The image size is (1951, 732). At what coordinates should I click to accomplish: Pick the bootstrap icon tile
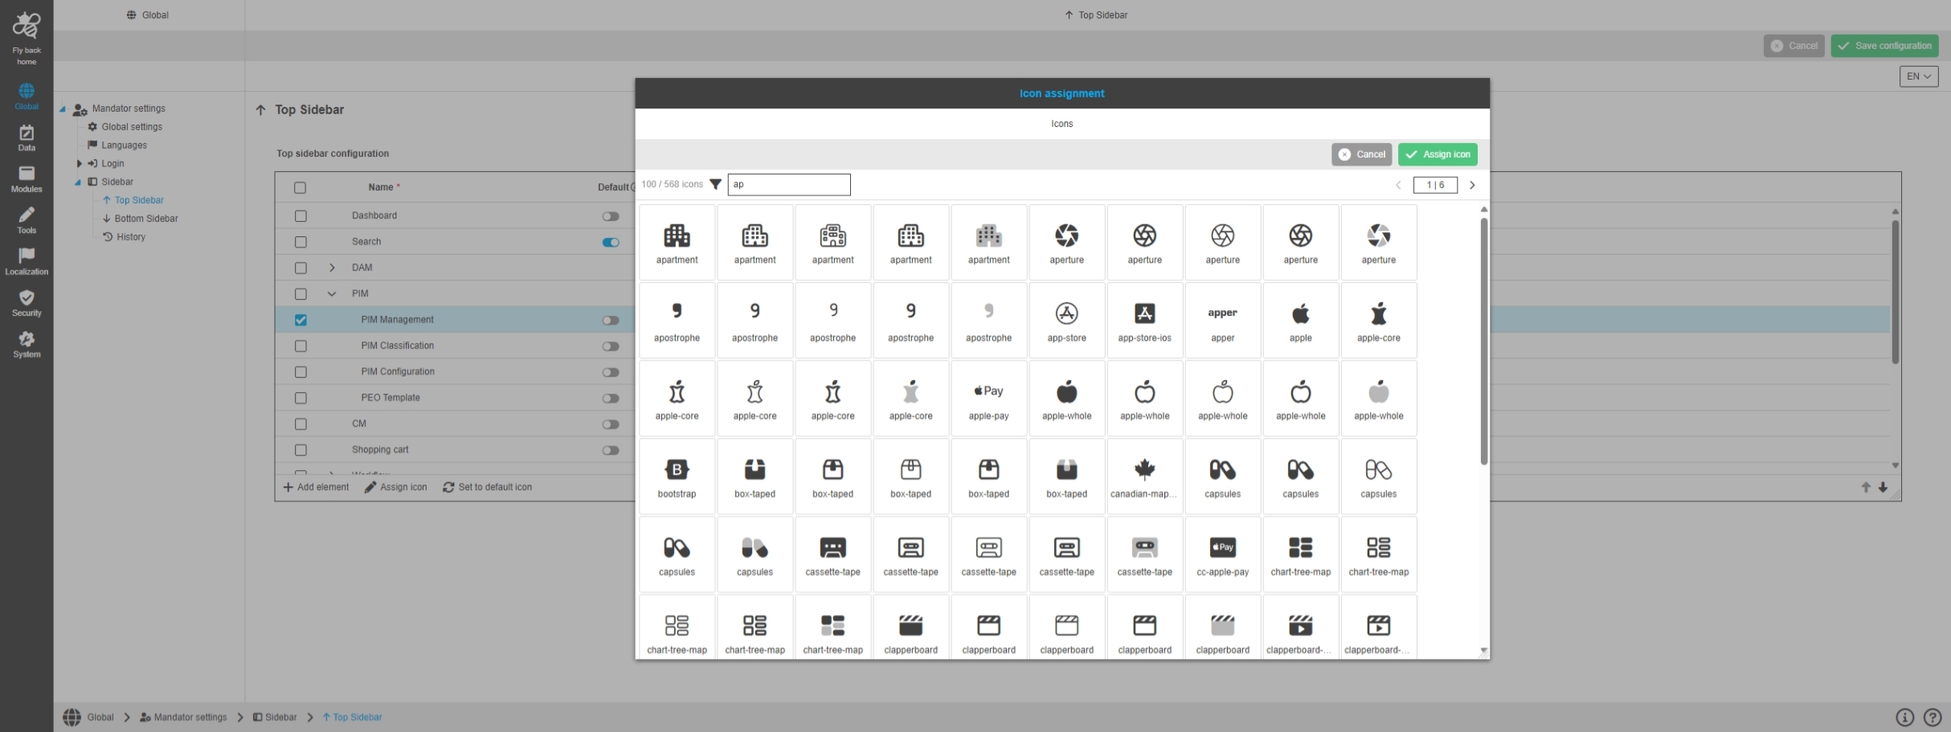click(677, 476)
